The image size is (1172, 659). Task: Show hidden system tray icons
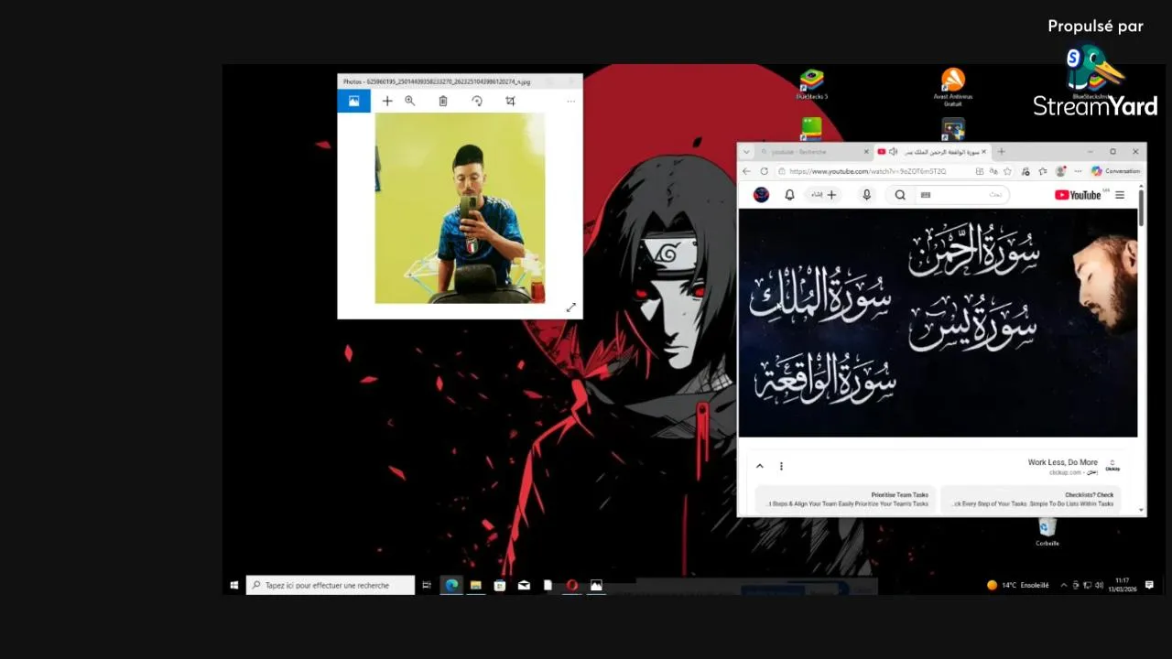tap(1064, 585)
